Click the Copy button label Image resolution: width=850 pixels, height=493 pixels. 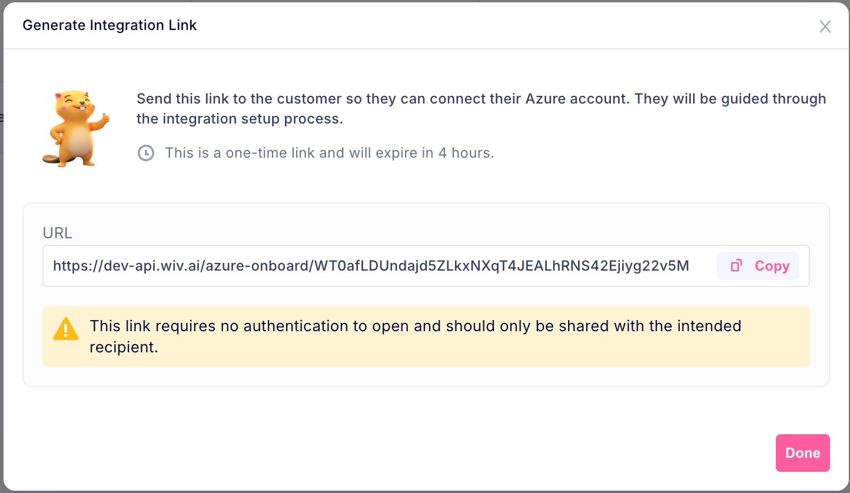(x=772, y=266)
